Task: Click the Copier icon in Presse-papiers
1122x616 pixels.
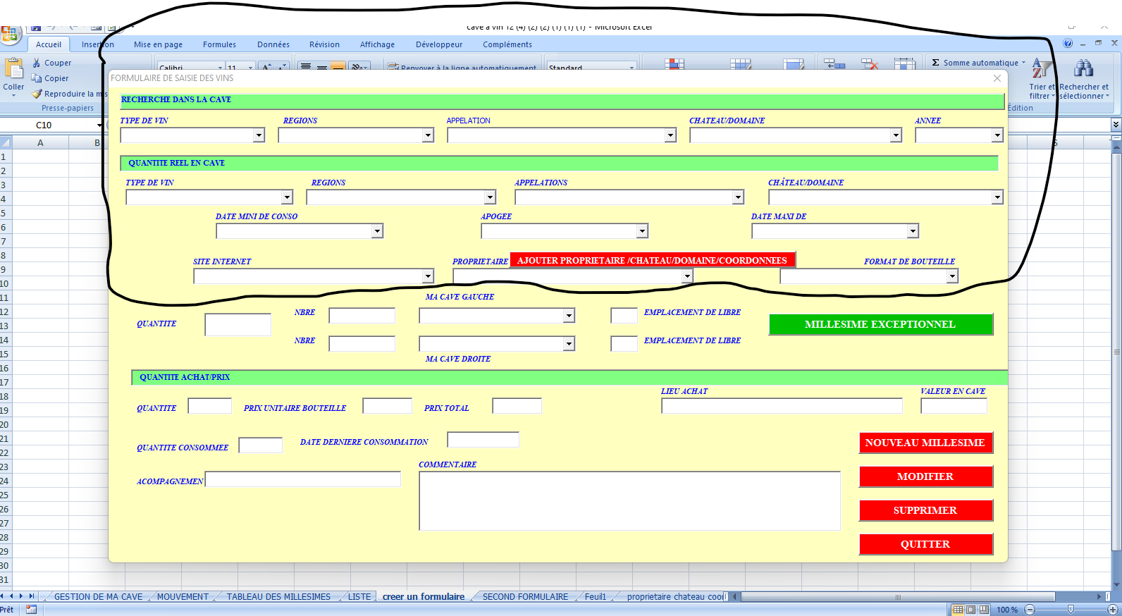Action: coord(37,78)
